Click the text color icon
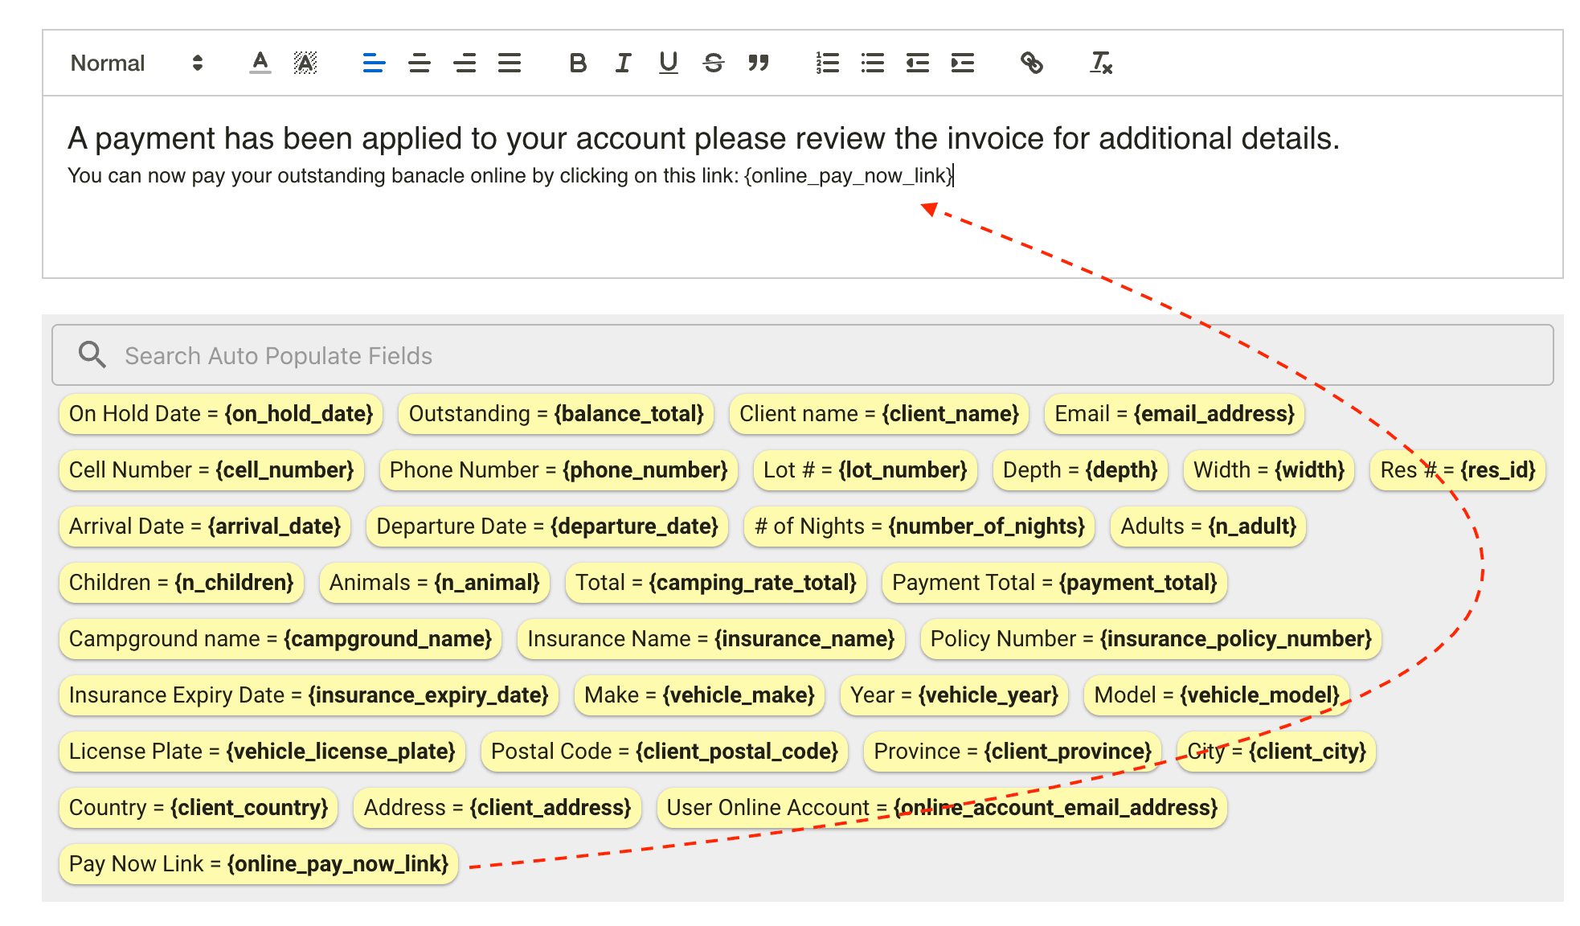This screenshot has width=1580, height=926. click(260, 63)
